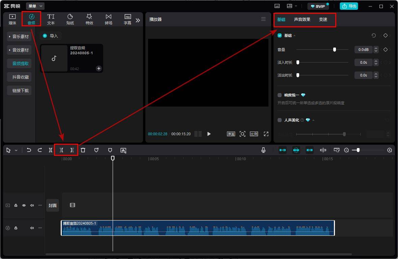Screen dimensions: 398x259
Task: Enable 响度统一 checkbox
Action: tap(280, 95)
